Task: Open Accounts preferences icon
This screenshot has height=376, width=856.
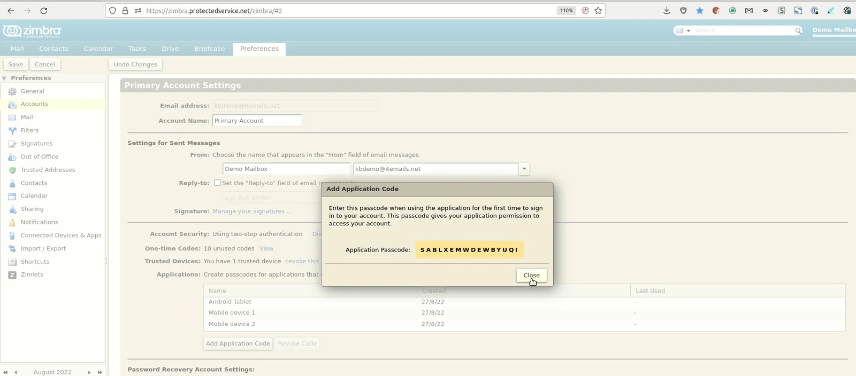Action: pos(12,104)
